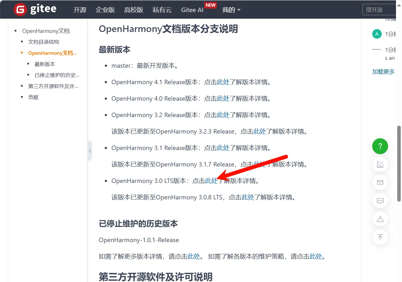Open the 开源 menu item
Viewport: 402px width, 282px height.
click(x=80, y=10)
